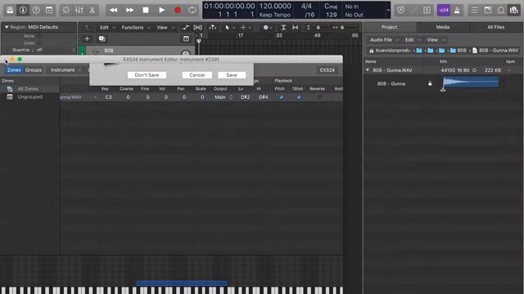Fast forward the playhead
This screenshot has height=294, width=524.
coord(129,10)
